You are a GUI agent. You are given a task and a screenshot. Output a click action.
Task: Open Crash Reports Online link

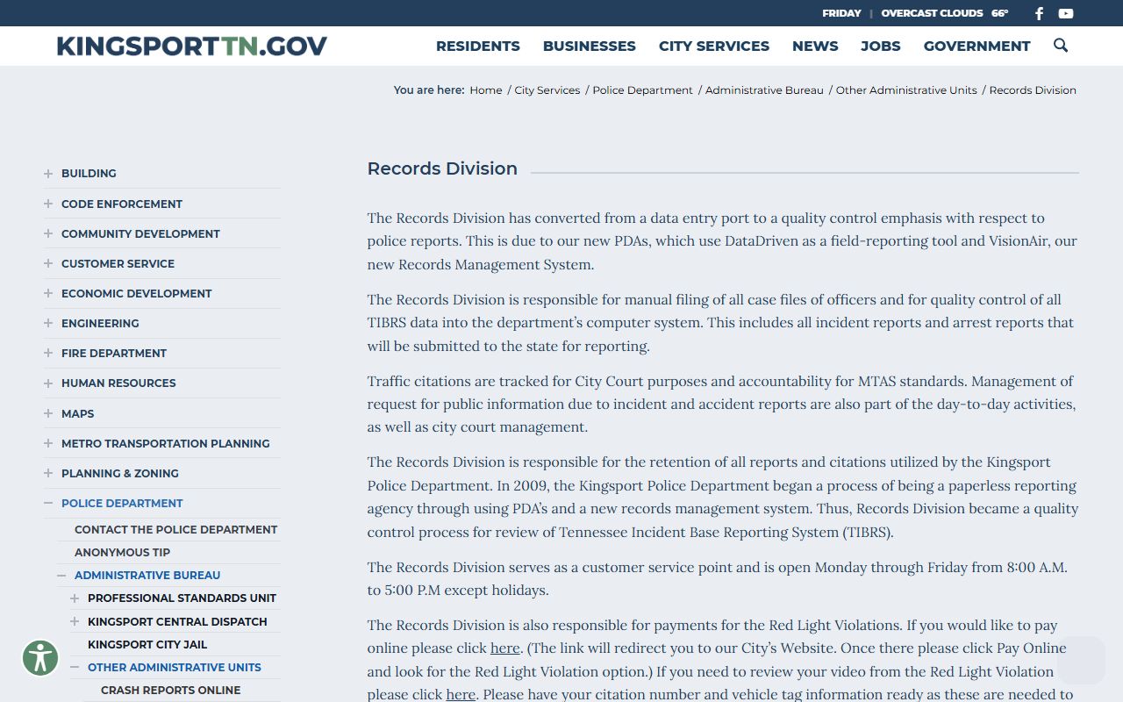[170, 691]
